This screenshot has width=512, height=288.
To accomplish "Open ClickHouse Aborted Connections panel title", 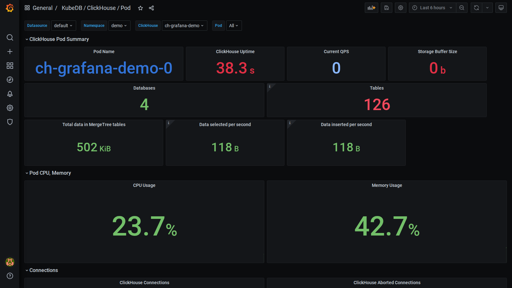I will [387, 283].
